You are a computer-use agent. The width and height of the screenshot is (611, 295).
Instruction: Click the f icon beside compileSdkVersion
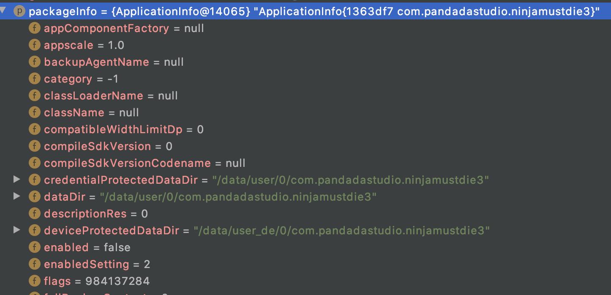[35, 146]
